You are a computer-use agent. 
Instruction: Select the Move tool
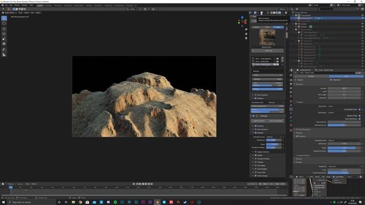4,29
